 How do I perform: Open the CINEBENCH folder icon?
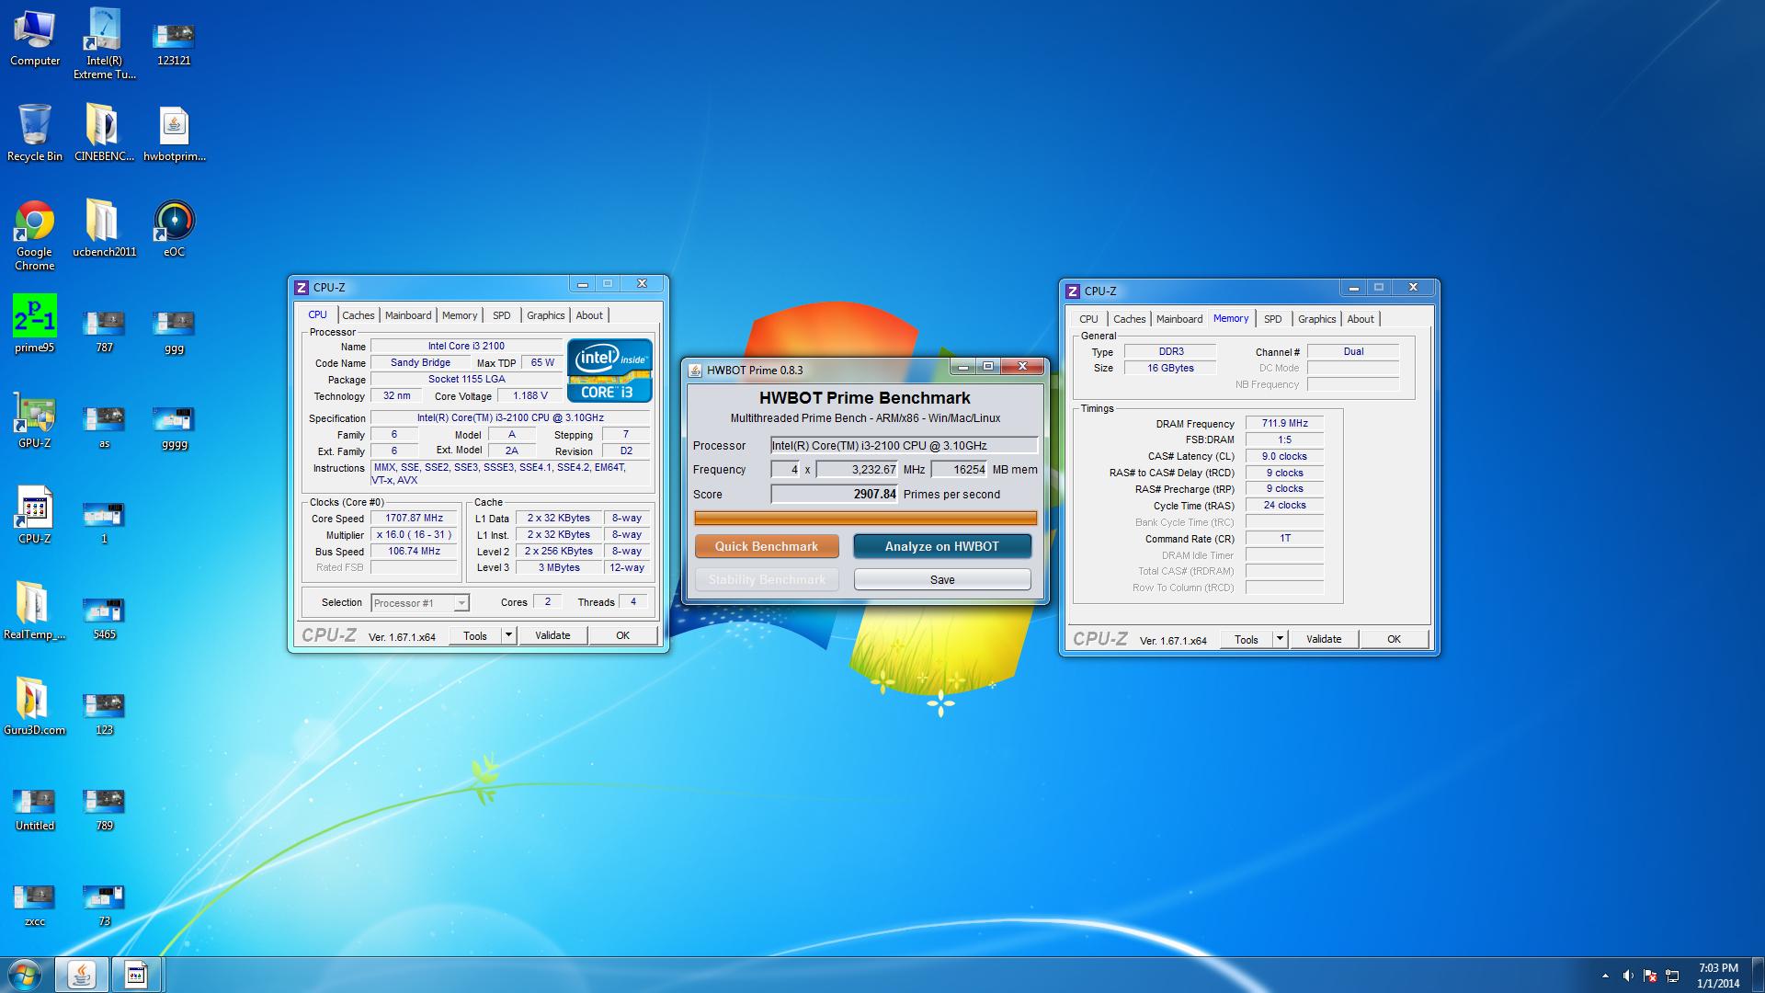tap(104, 133)
